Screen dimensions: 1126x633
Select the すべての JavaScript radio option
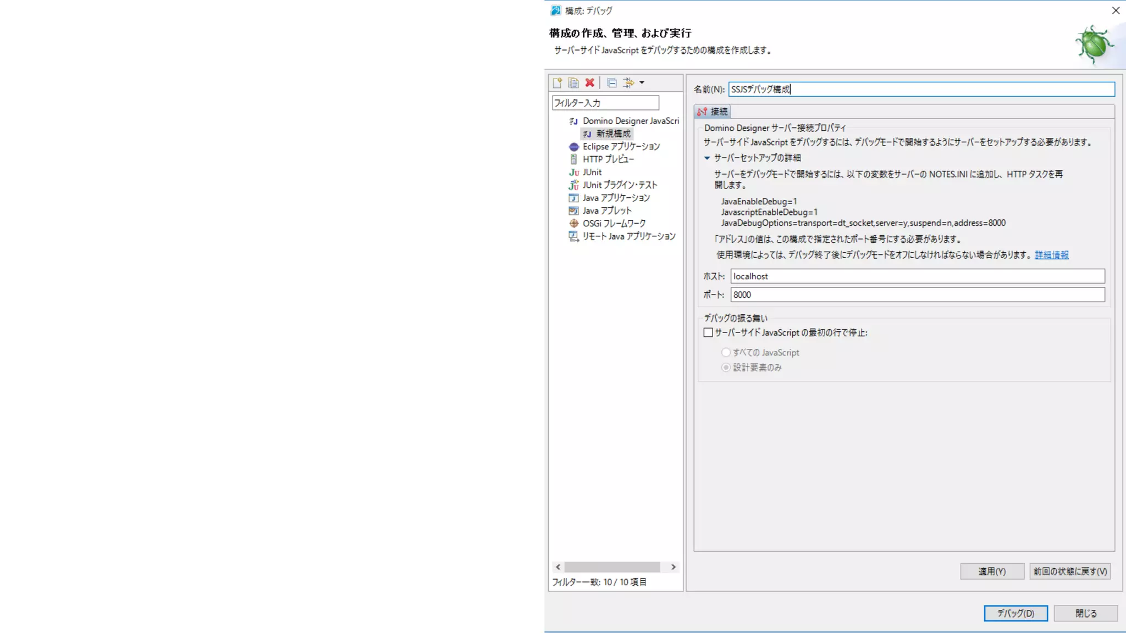pyautogui.click(x=726, y=353)
